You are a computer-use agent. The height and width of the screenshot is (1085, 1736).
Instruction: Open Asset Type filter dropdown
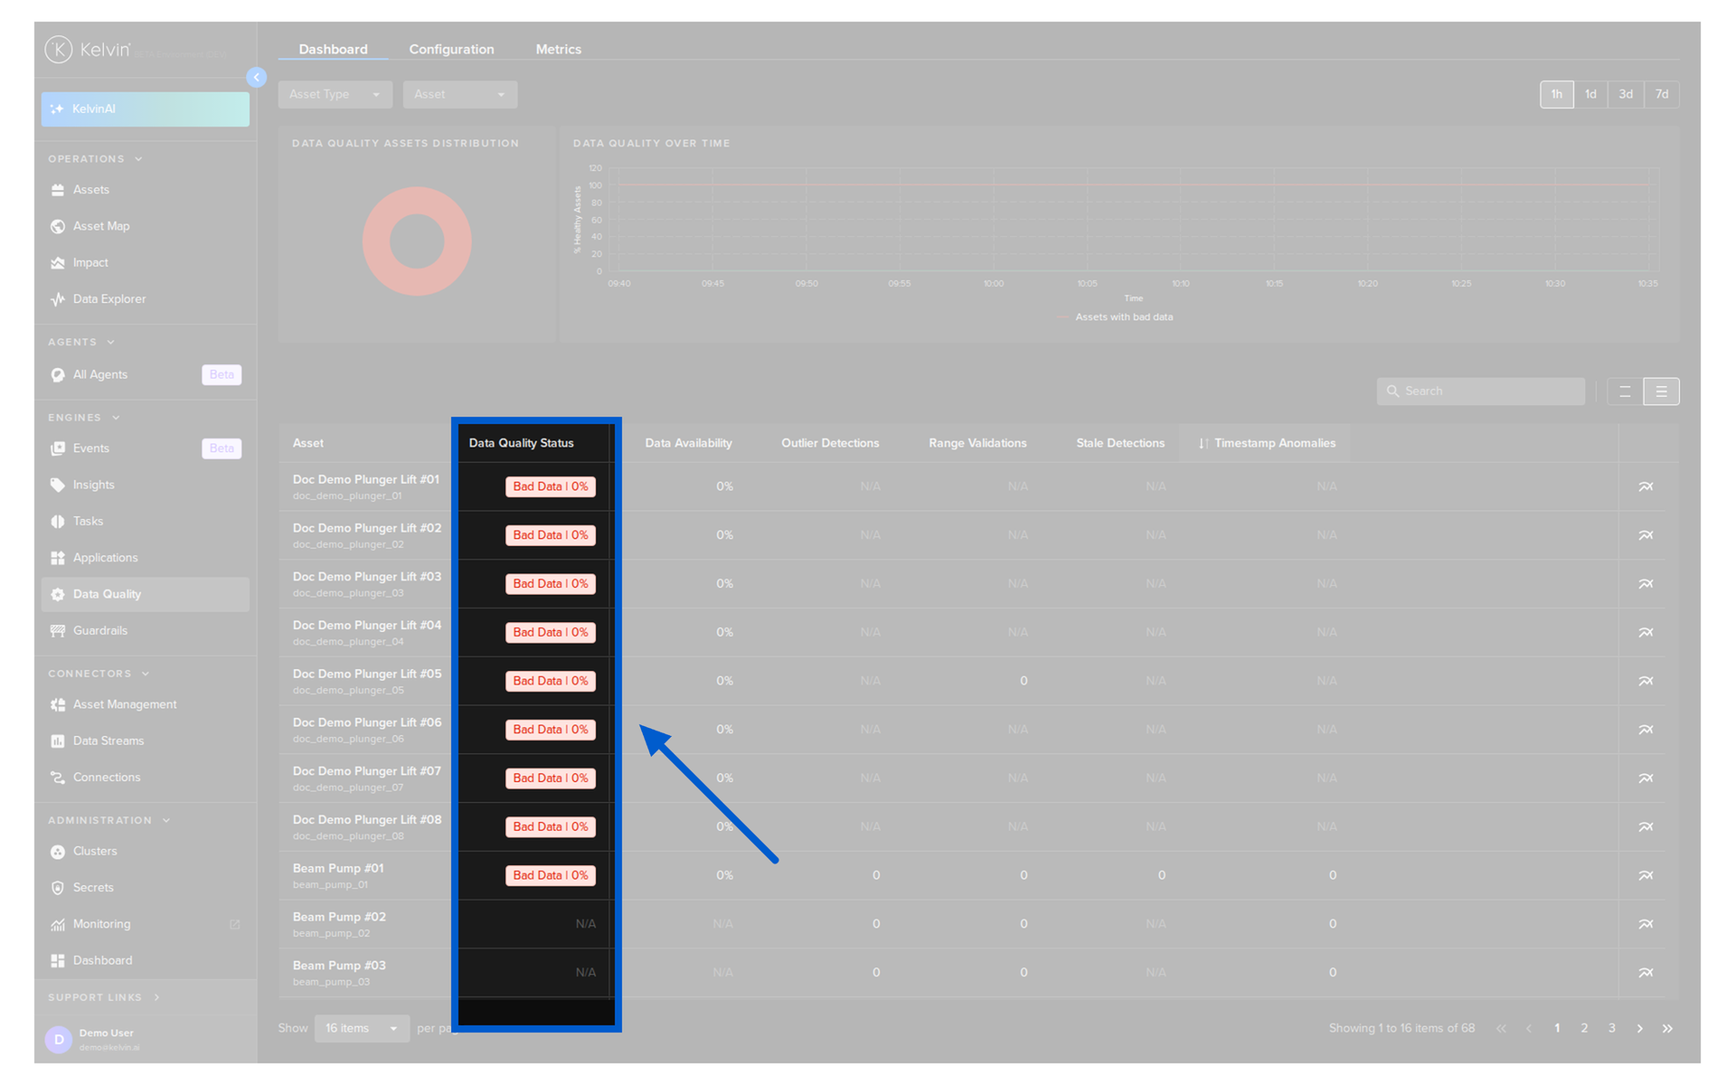pos(335,95)
